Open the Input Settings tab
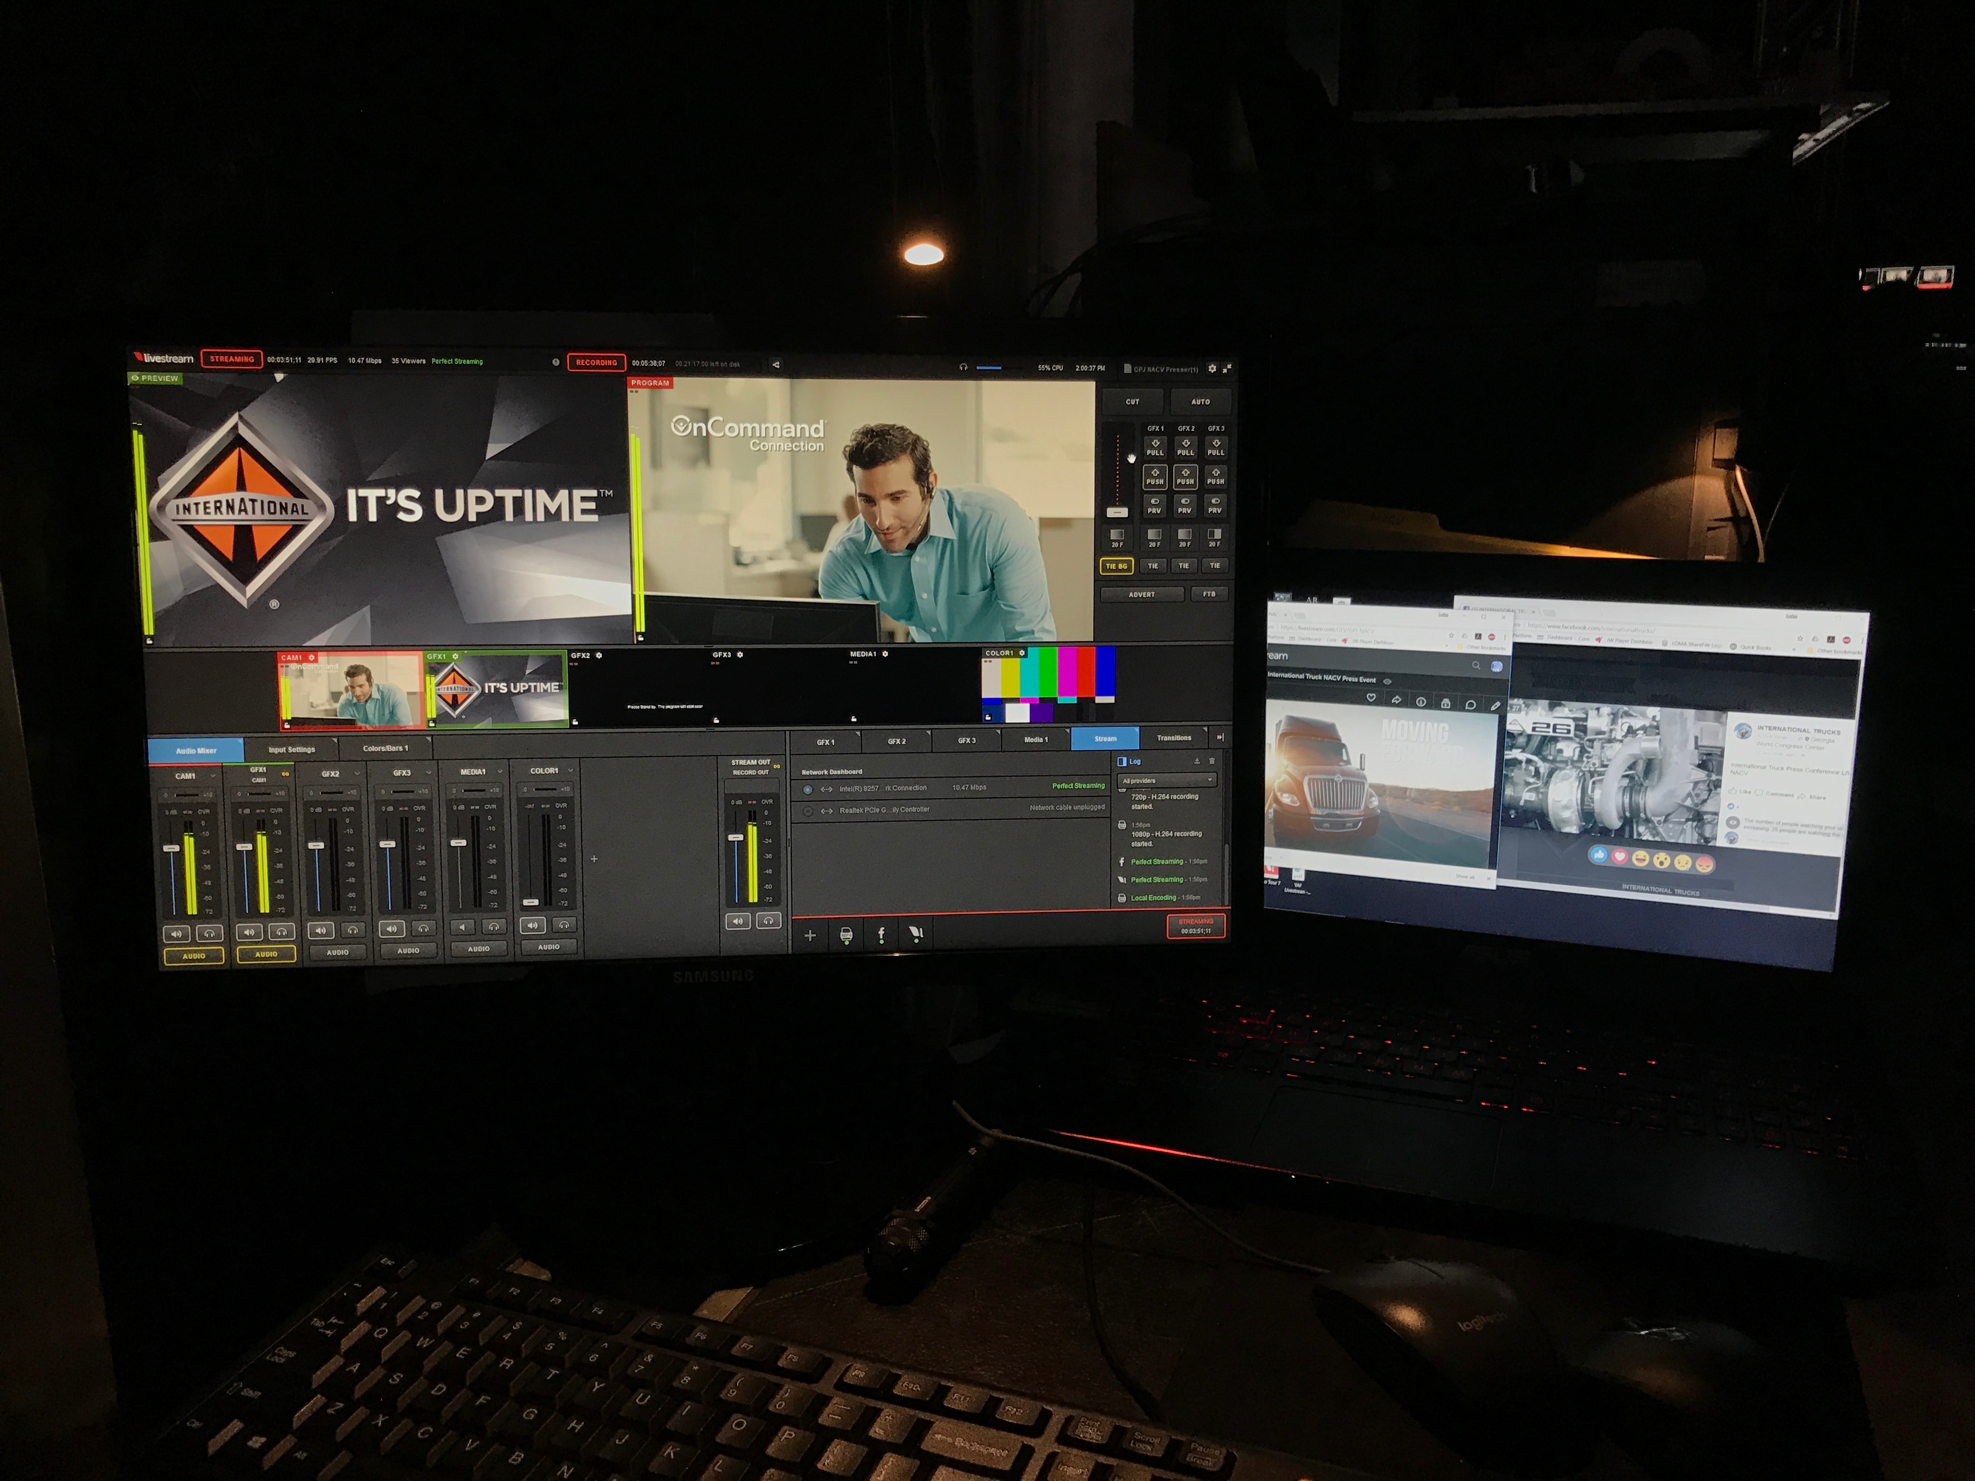This screenshot has height=1481, width=1975. [x=292, y=749]
